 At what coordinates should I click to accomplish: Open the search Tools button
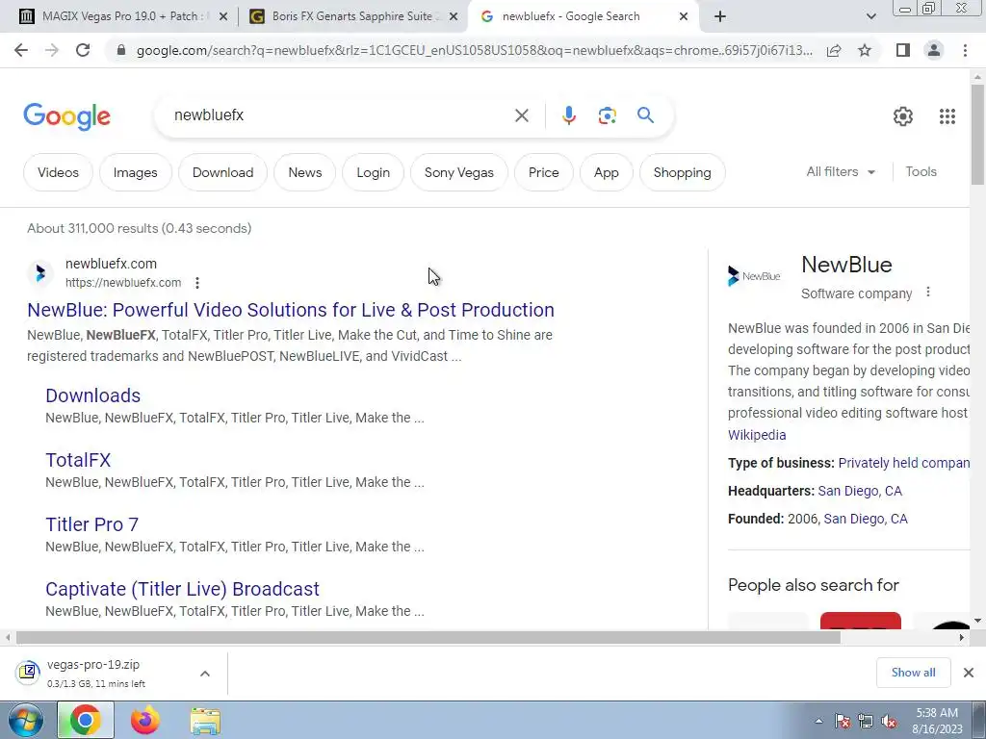click(x=921, y=171)
